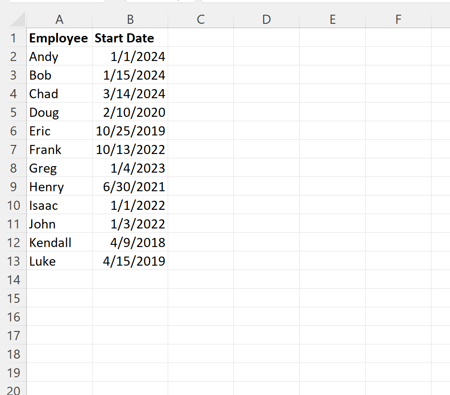Click the date 1/1/2022
This screenshot has height=395, width=450.
click(x=130, y=206)
